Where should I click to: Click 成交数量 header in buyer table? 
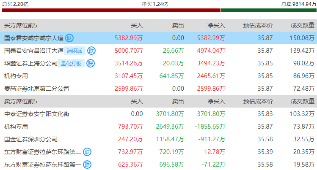click(303, 25)
